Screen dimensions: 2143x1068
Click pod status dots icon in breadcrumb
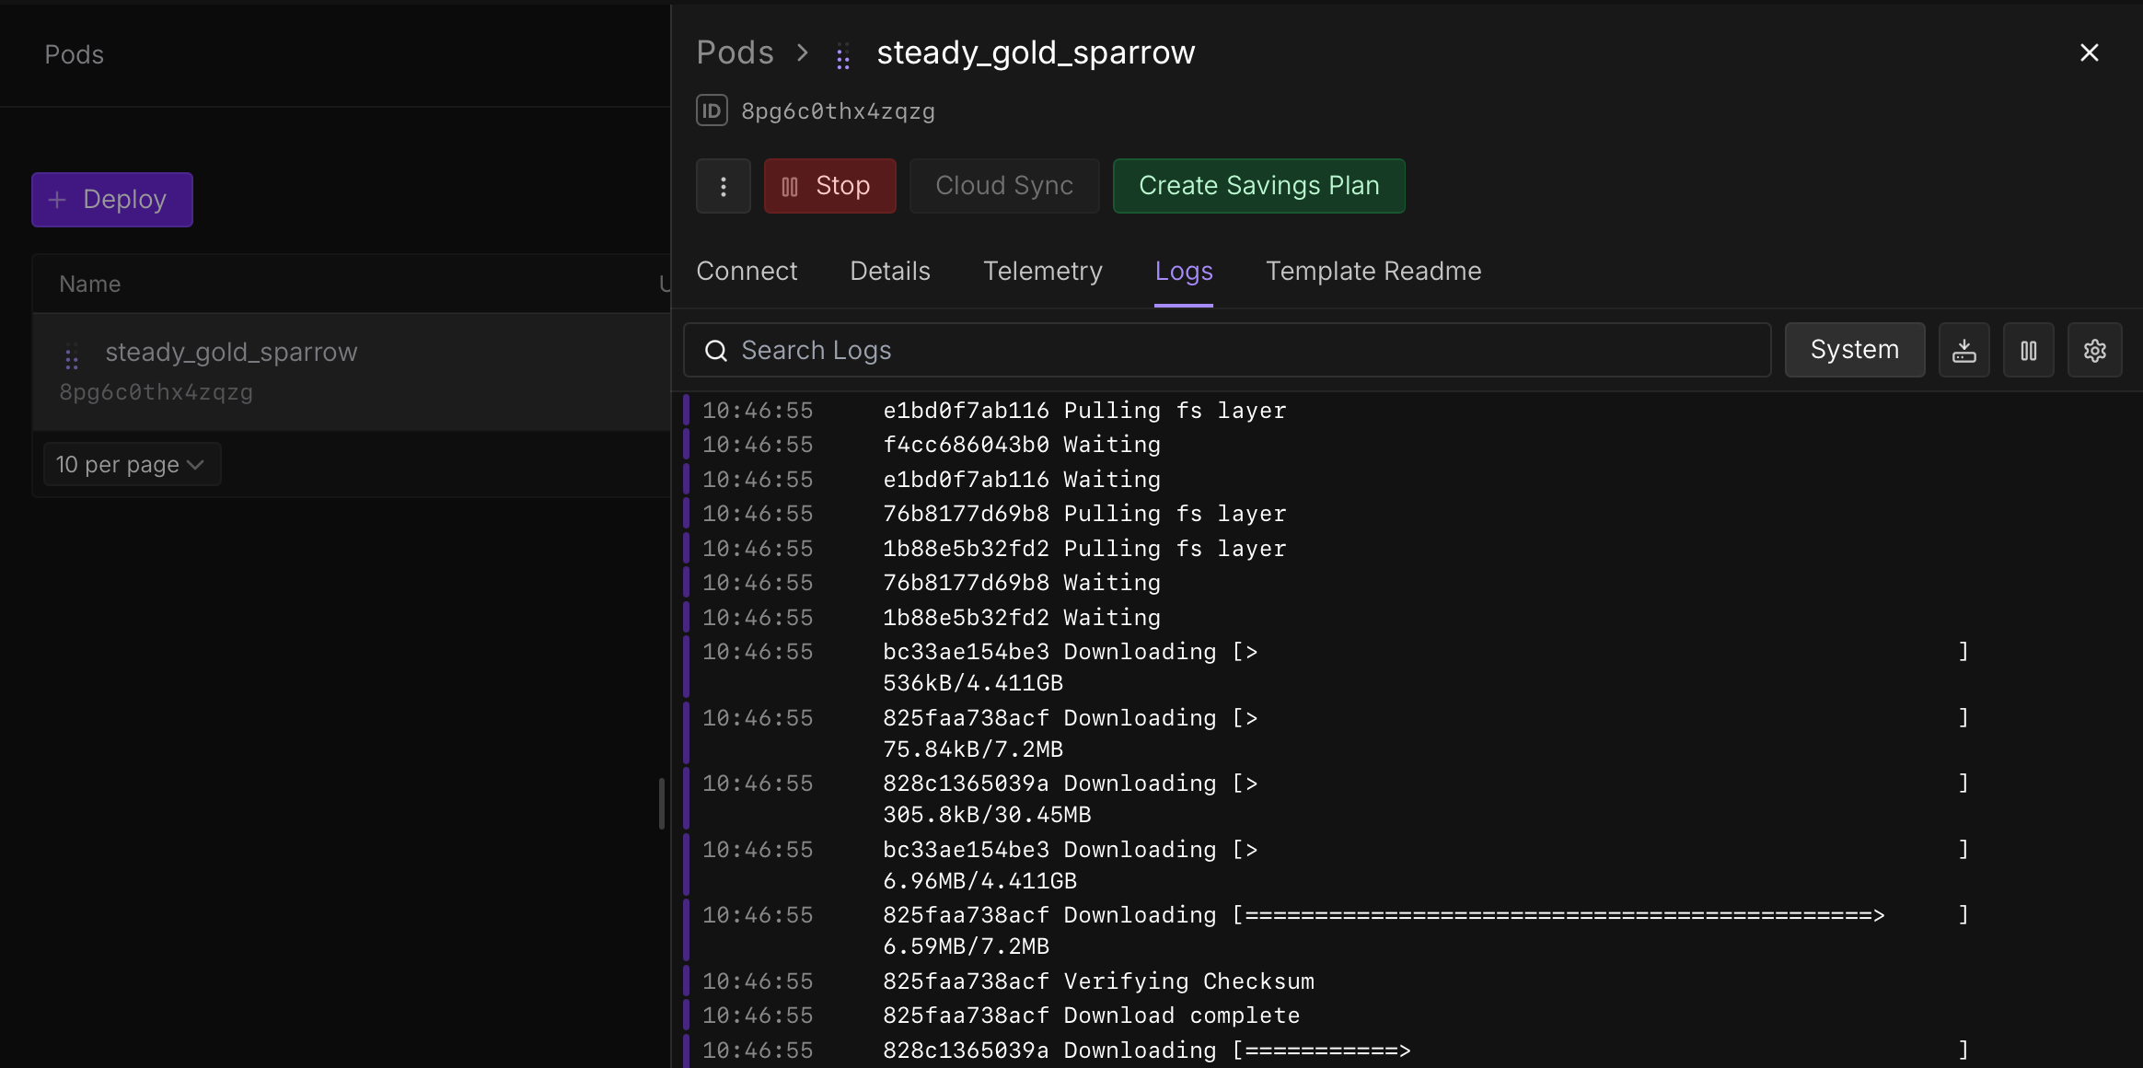[x=842, y=56]
